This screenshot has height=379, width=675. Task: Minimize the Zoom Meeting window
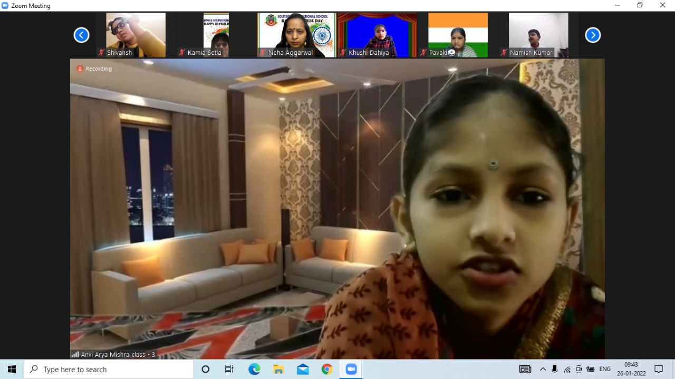click(618, 5)
